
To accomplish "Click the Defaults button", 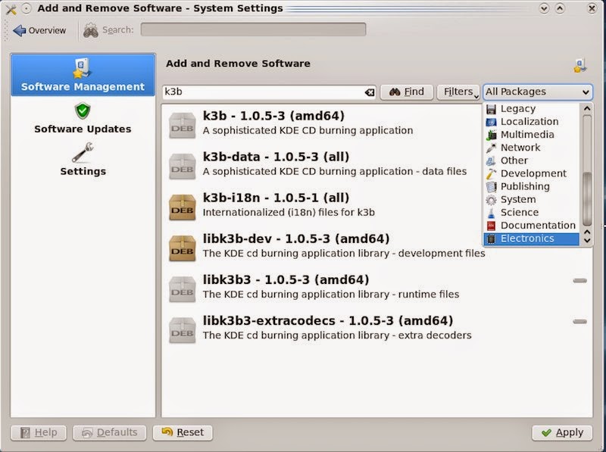I will (110, 432).
